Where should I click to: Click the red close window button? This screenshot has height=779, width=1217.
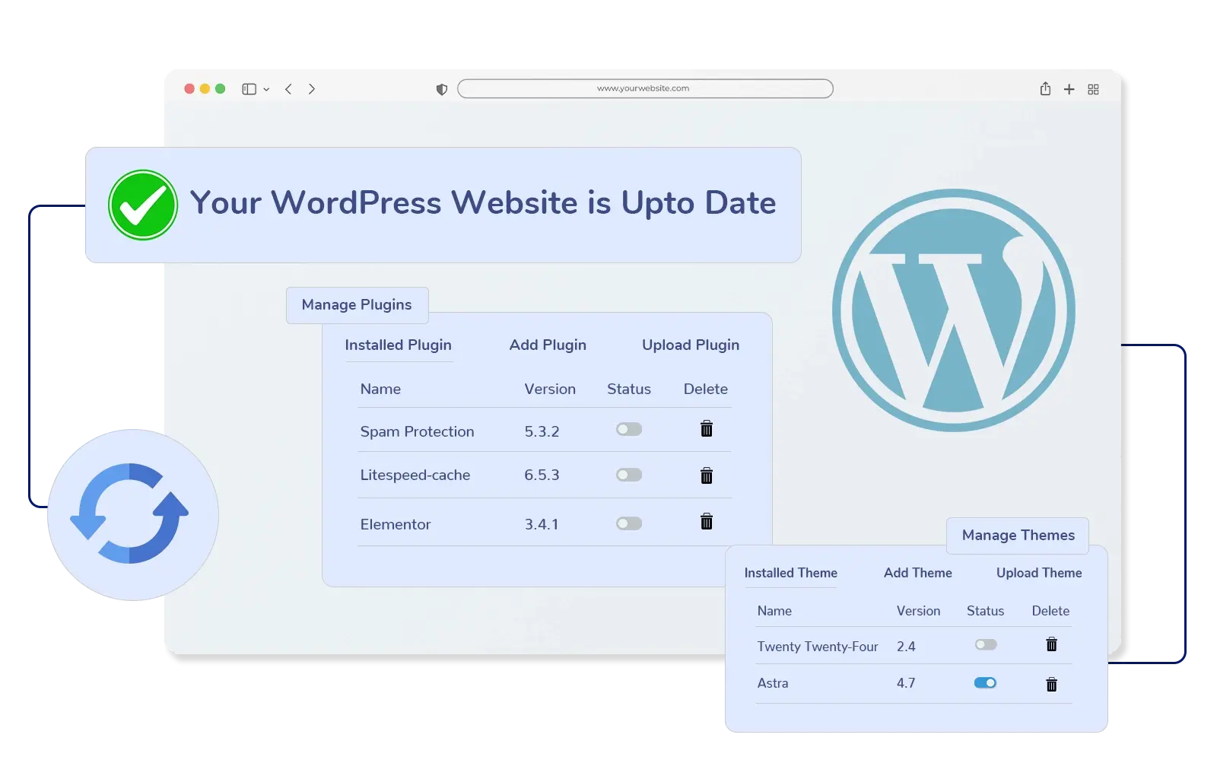coord(189,89)
